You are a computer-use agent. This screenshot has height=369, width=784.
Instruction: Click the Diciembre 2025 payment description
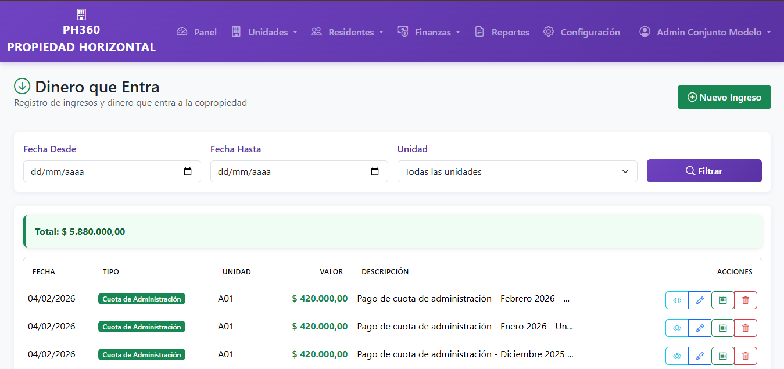(465, 354)
